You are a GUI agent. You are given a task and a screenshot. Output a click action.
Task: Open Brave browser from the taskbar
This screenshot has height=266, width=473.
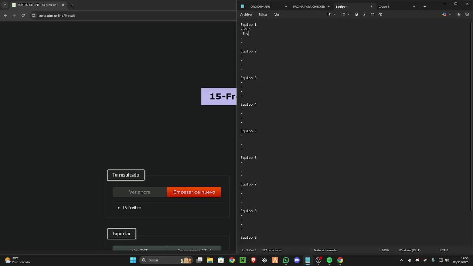point(253,260)
